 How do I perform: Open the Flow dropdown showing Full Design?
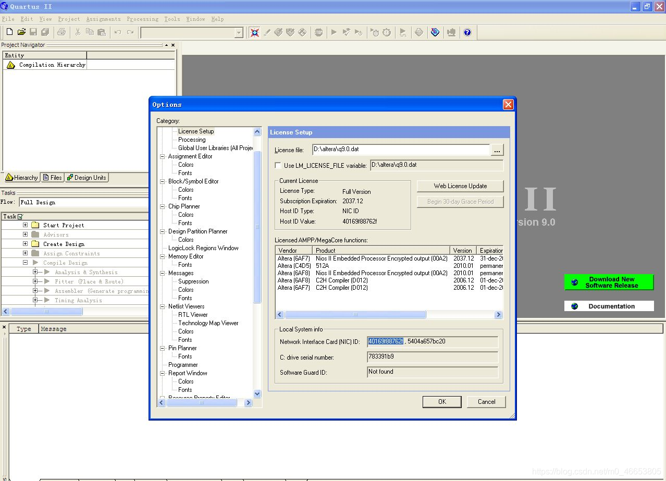point(84,202)
